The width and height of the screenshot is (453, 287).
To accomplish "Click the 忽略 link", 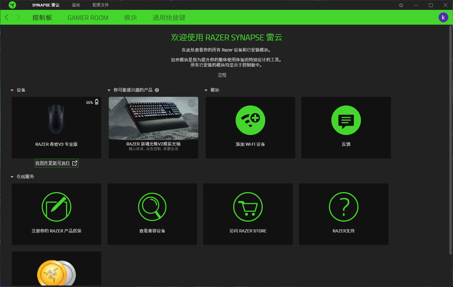I will click(x=222, y=75).
